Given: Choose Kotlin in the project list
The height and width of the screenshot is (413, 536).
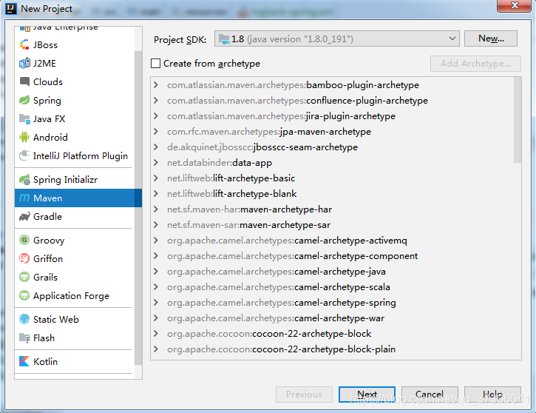Looking at the screenshot, I should click(x=75, y=361).
